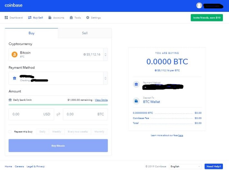Expand the Payment Method selector arrows

105,78
